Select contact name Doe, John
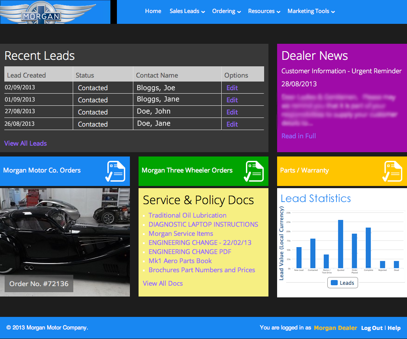Viewport: 407px width, 339px height. (x=154, y=111)
